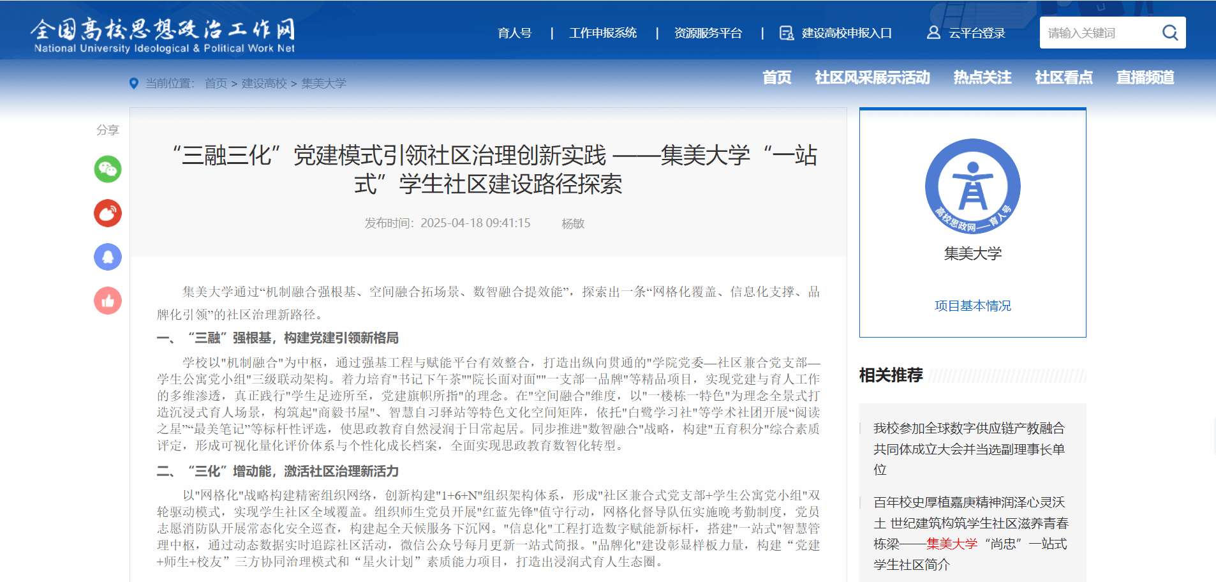The image size is (1216, 582).
Task: Switch to the 社区风采展示活动 tab
Action: coord(872,78)
